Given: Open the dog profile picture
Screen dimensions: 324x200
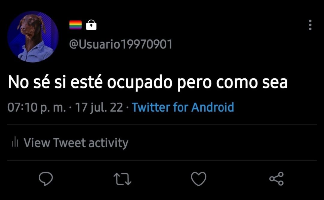Looking at the screenshot, I should [x=33, y=37].
